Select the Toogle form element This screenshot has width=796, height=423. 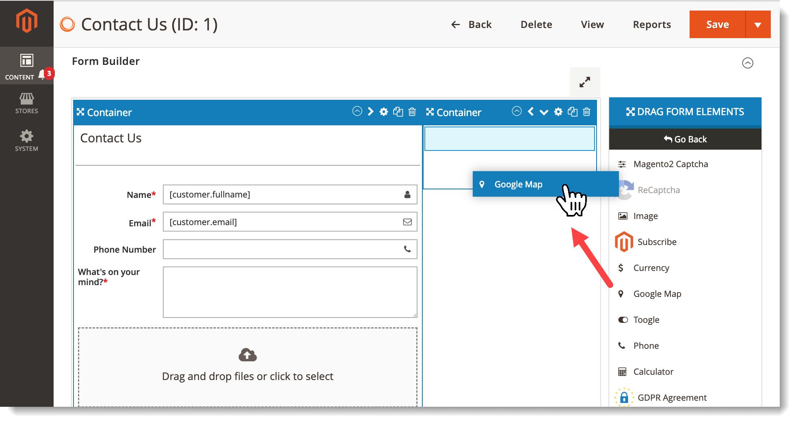646,320
